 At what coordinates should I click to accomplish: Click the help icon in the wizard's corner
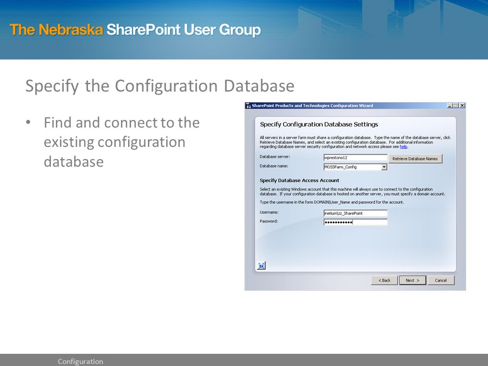pyautogui.click(x=261, y=265)
